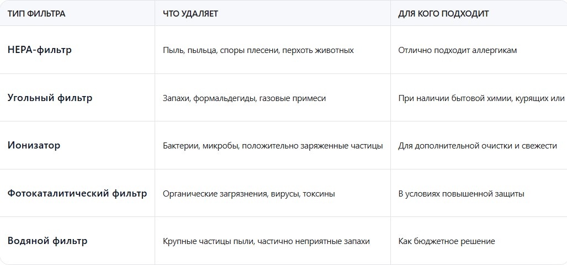567x265 pixels.
Task: Click the ДЛЯ КОГО ПОДХОДИТ column header
Action: [443, 14]
